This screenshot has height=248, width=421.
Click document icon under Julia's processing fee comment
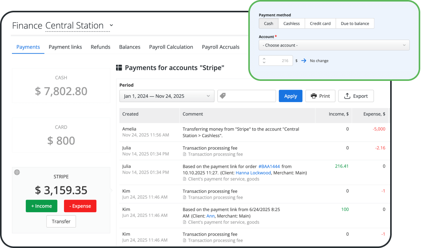(185, 154)
